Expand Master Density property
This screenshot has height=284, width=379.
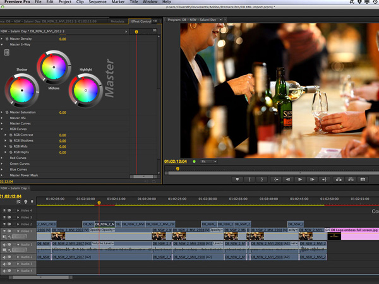click(x=2, y=38)
